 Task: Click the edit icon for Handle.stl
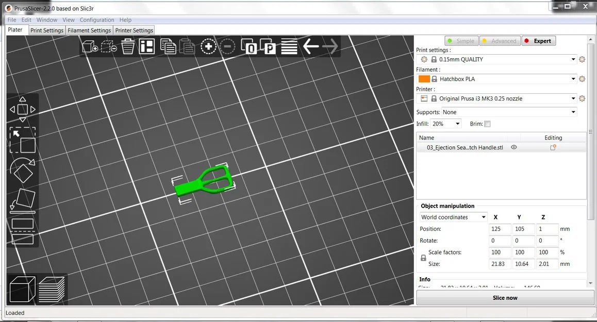coord(553,148)
